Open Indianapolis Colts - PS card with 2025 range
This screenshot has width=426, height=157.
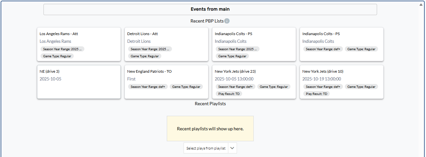coord(233,34)
